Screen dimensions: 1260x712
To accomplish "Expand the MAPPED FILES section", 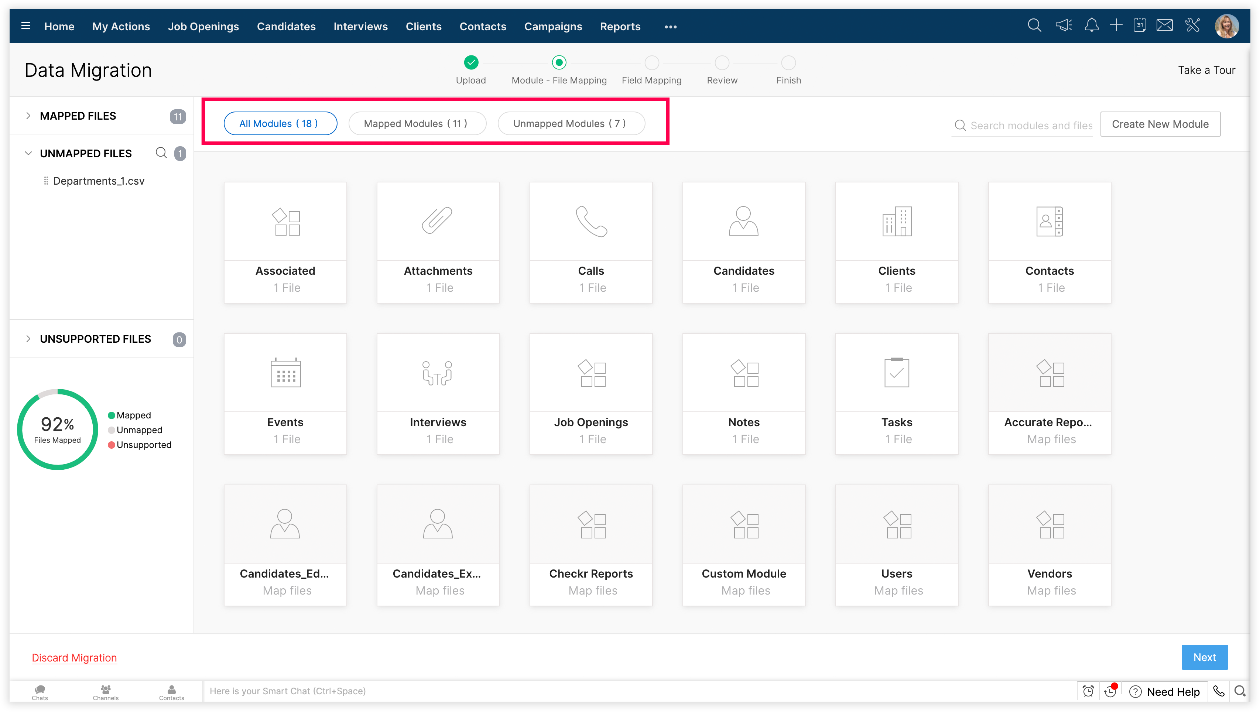I will point(28,116).
